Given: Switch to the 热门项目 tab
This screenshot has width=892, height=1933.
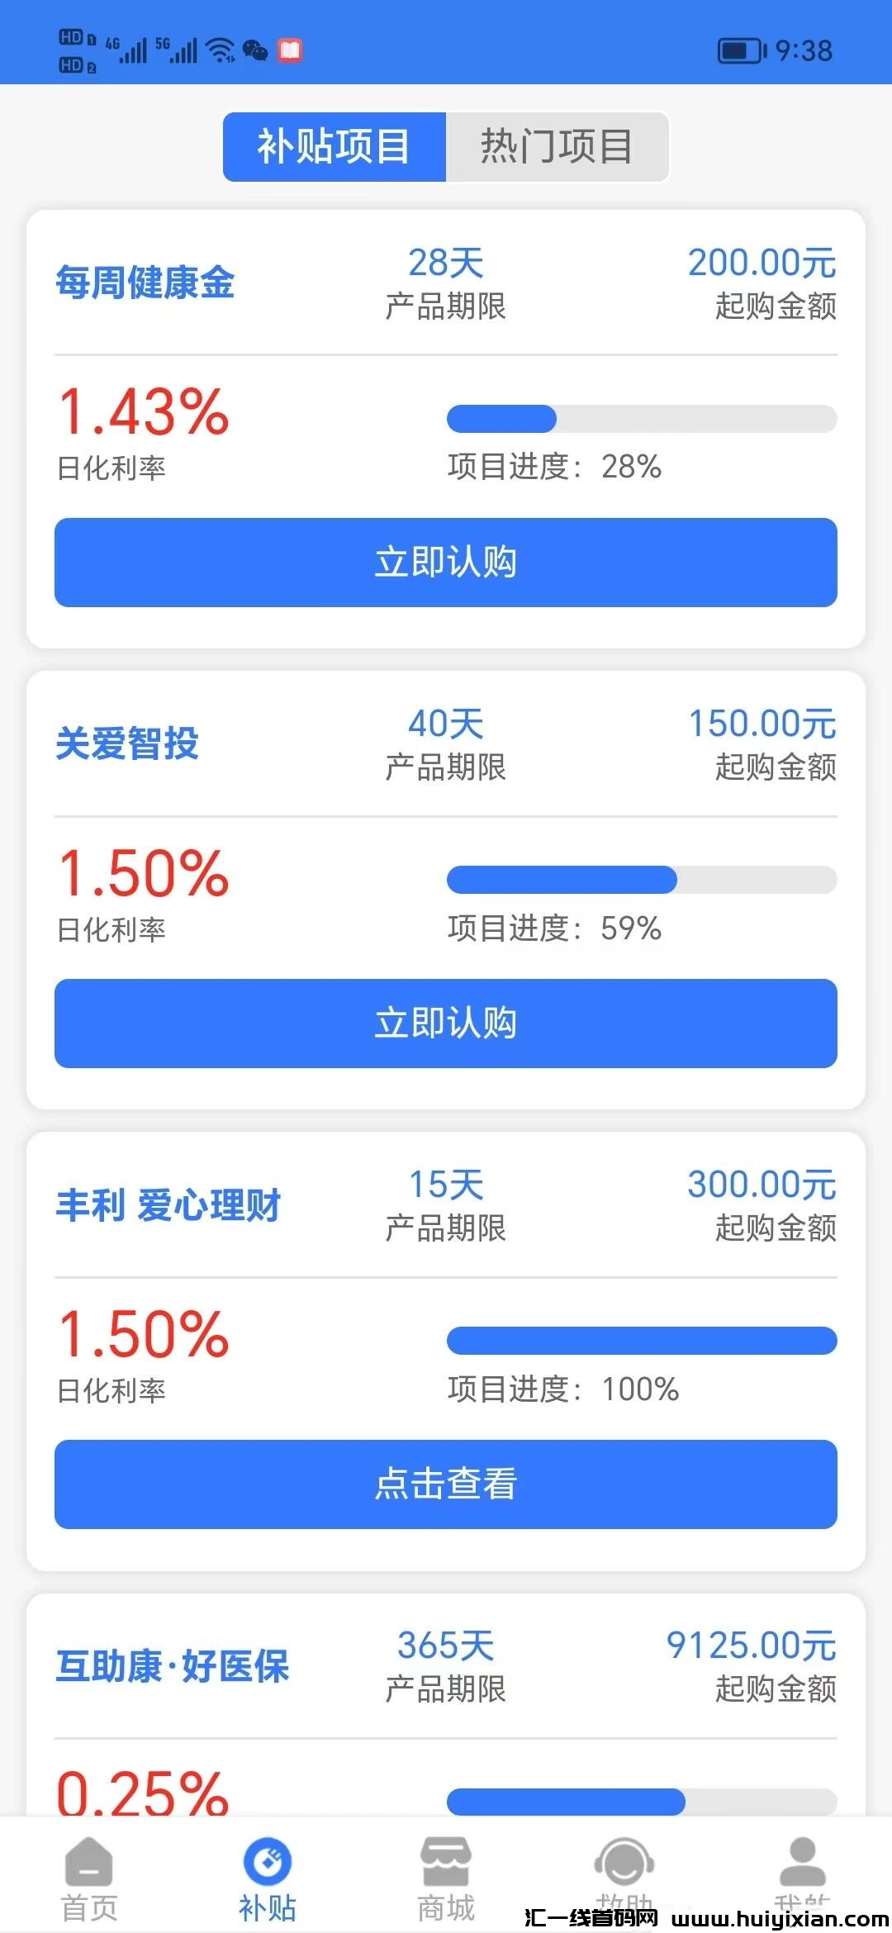Looking at the screenshot, I should point(557,147).
